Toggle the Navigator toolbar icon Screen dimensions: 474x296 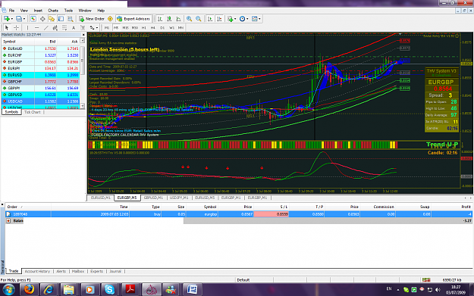point(52,19)
